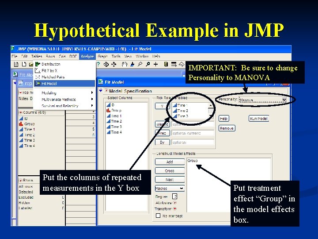Screen dimensions: 318x239
Task: Click the ID continuous icon in Columns panel
Action: pos(21,118)
